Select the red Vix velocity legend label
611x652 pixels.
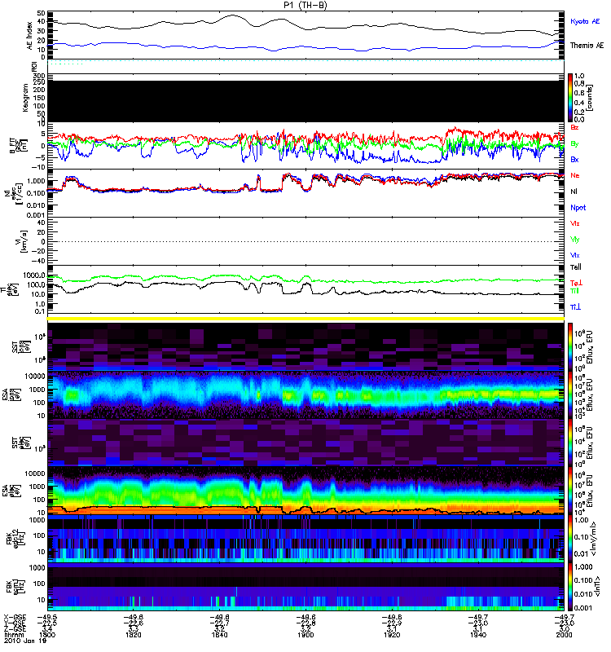point(574,223)
